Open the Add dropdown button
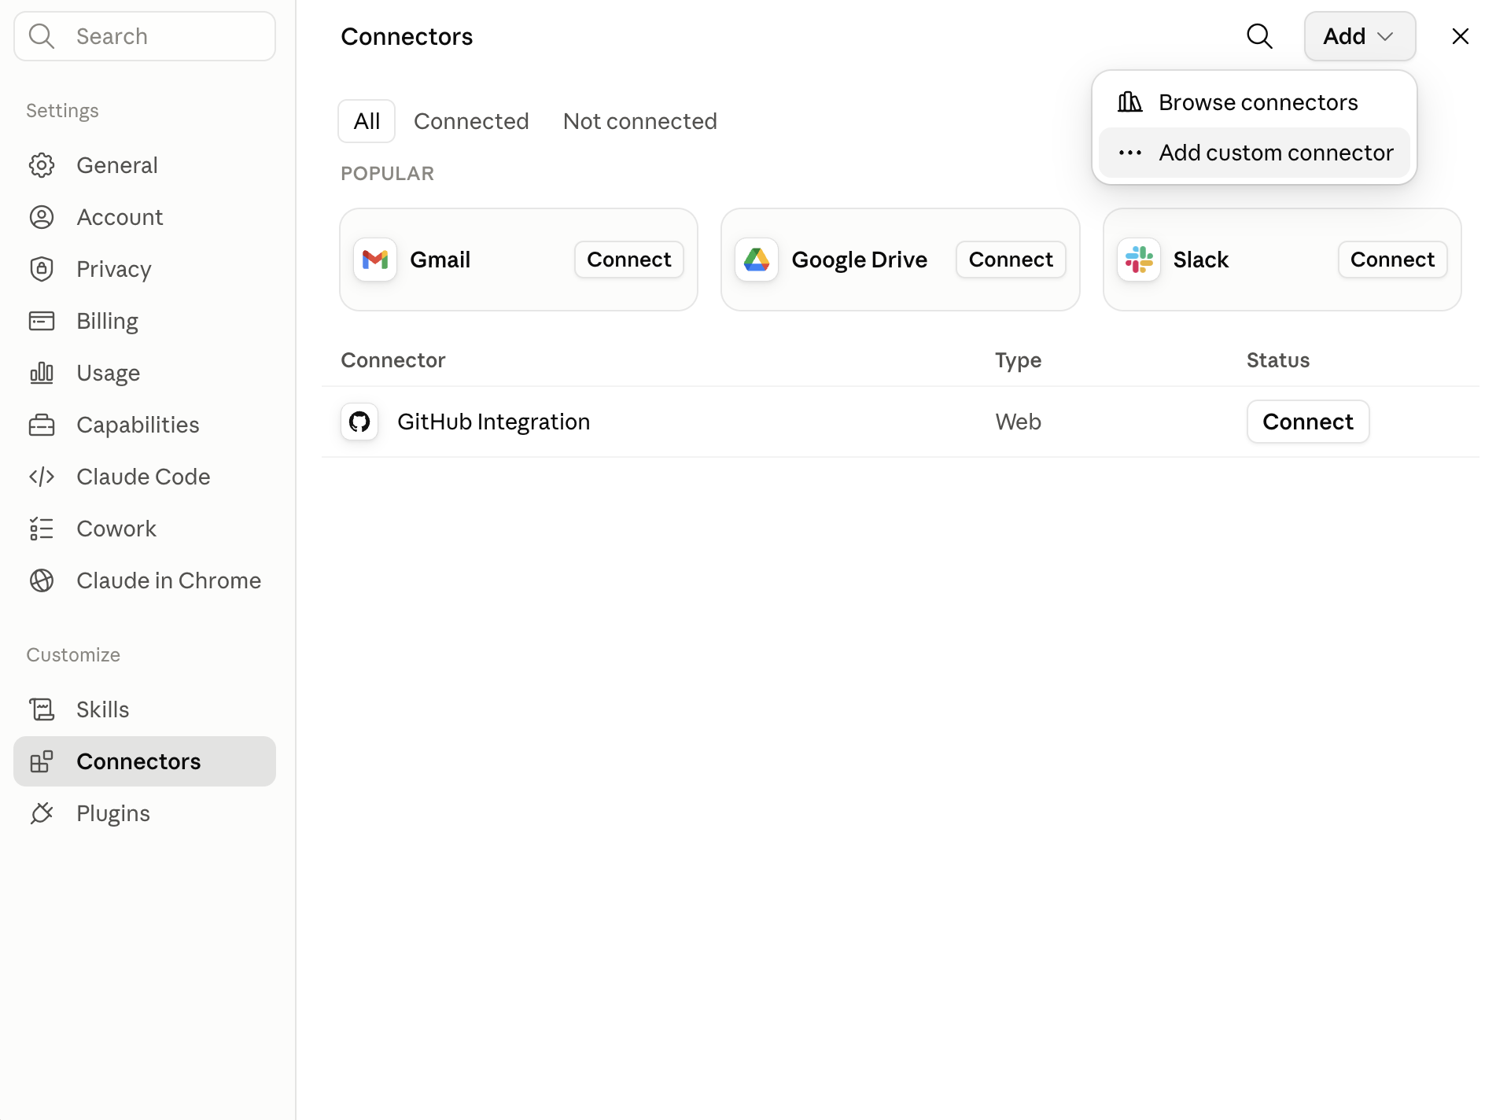This screenshot has height=1120, width=1496. (1360, 36)
